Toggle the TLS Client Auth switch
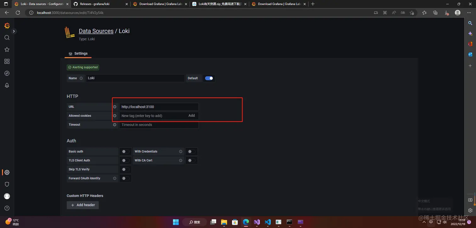This screenshot has width=476, height=228. 125,160
